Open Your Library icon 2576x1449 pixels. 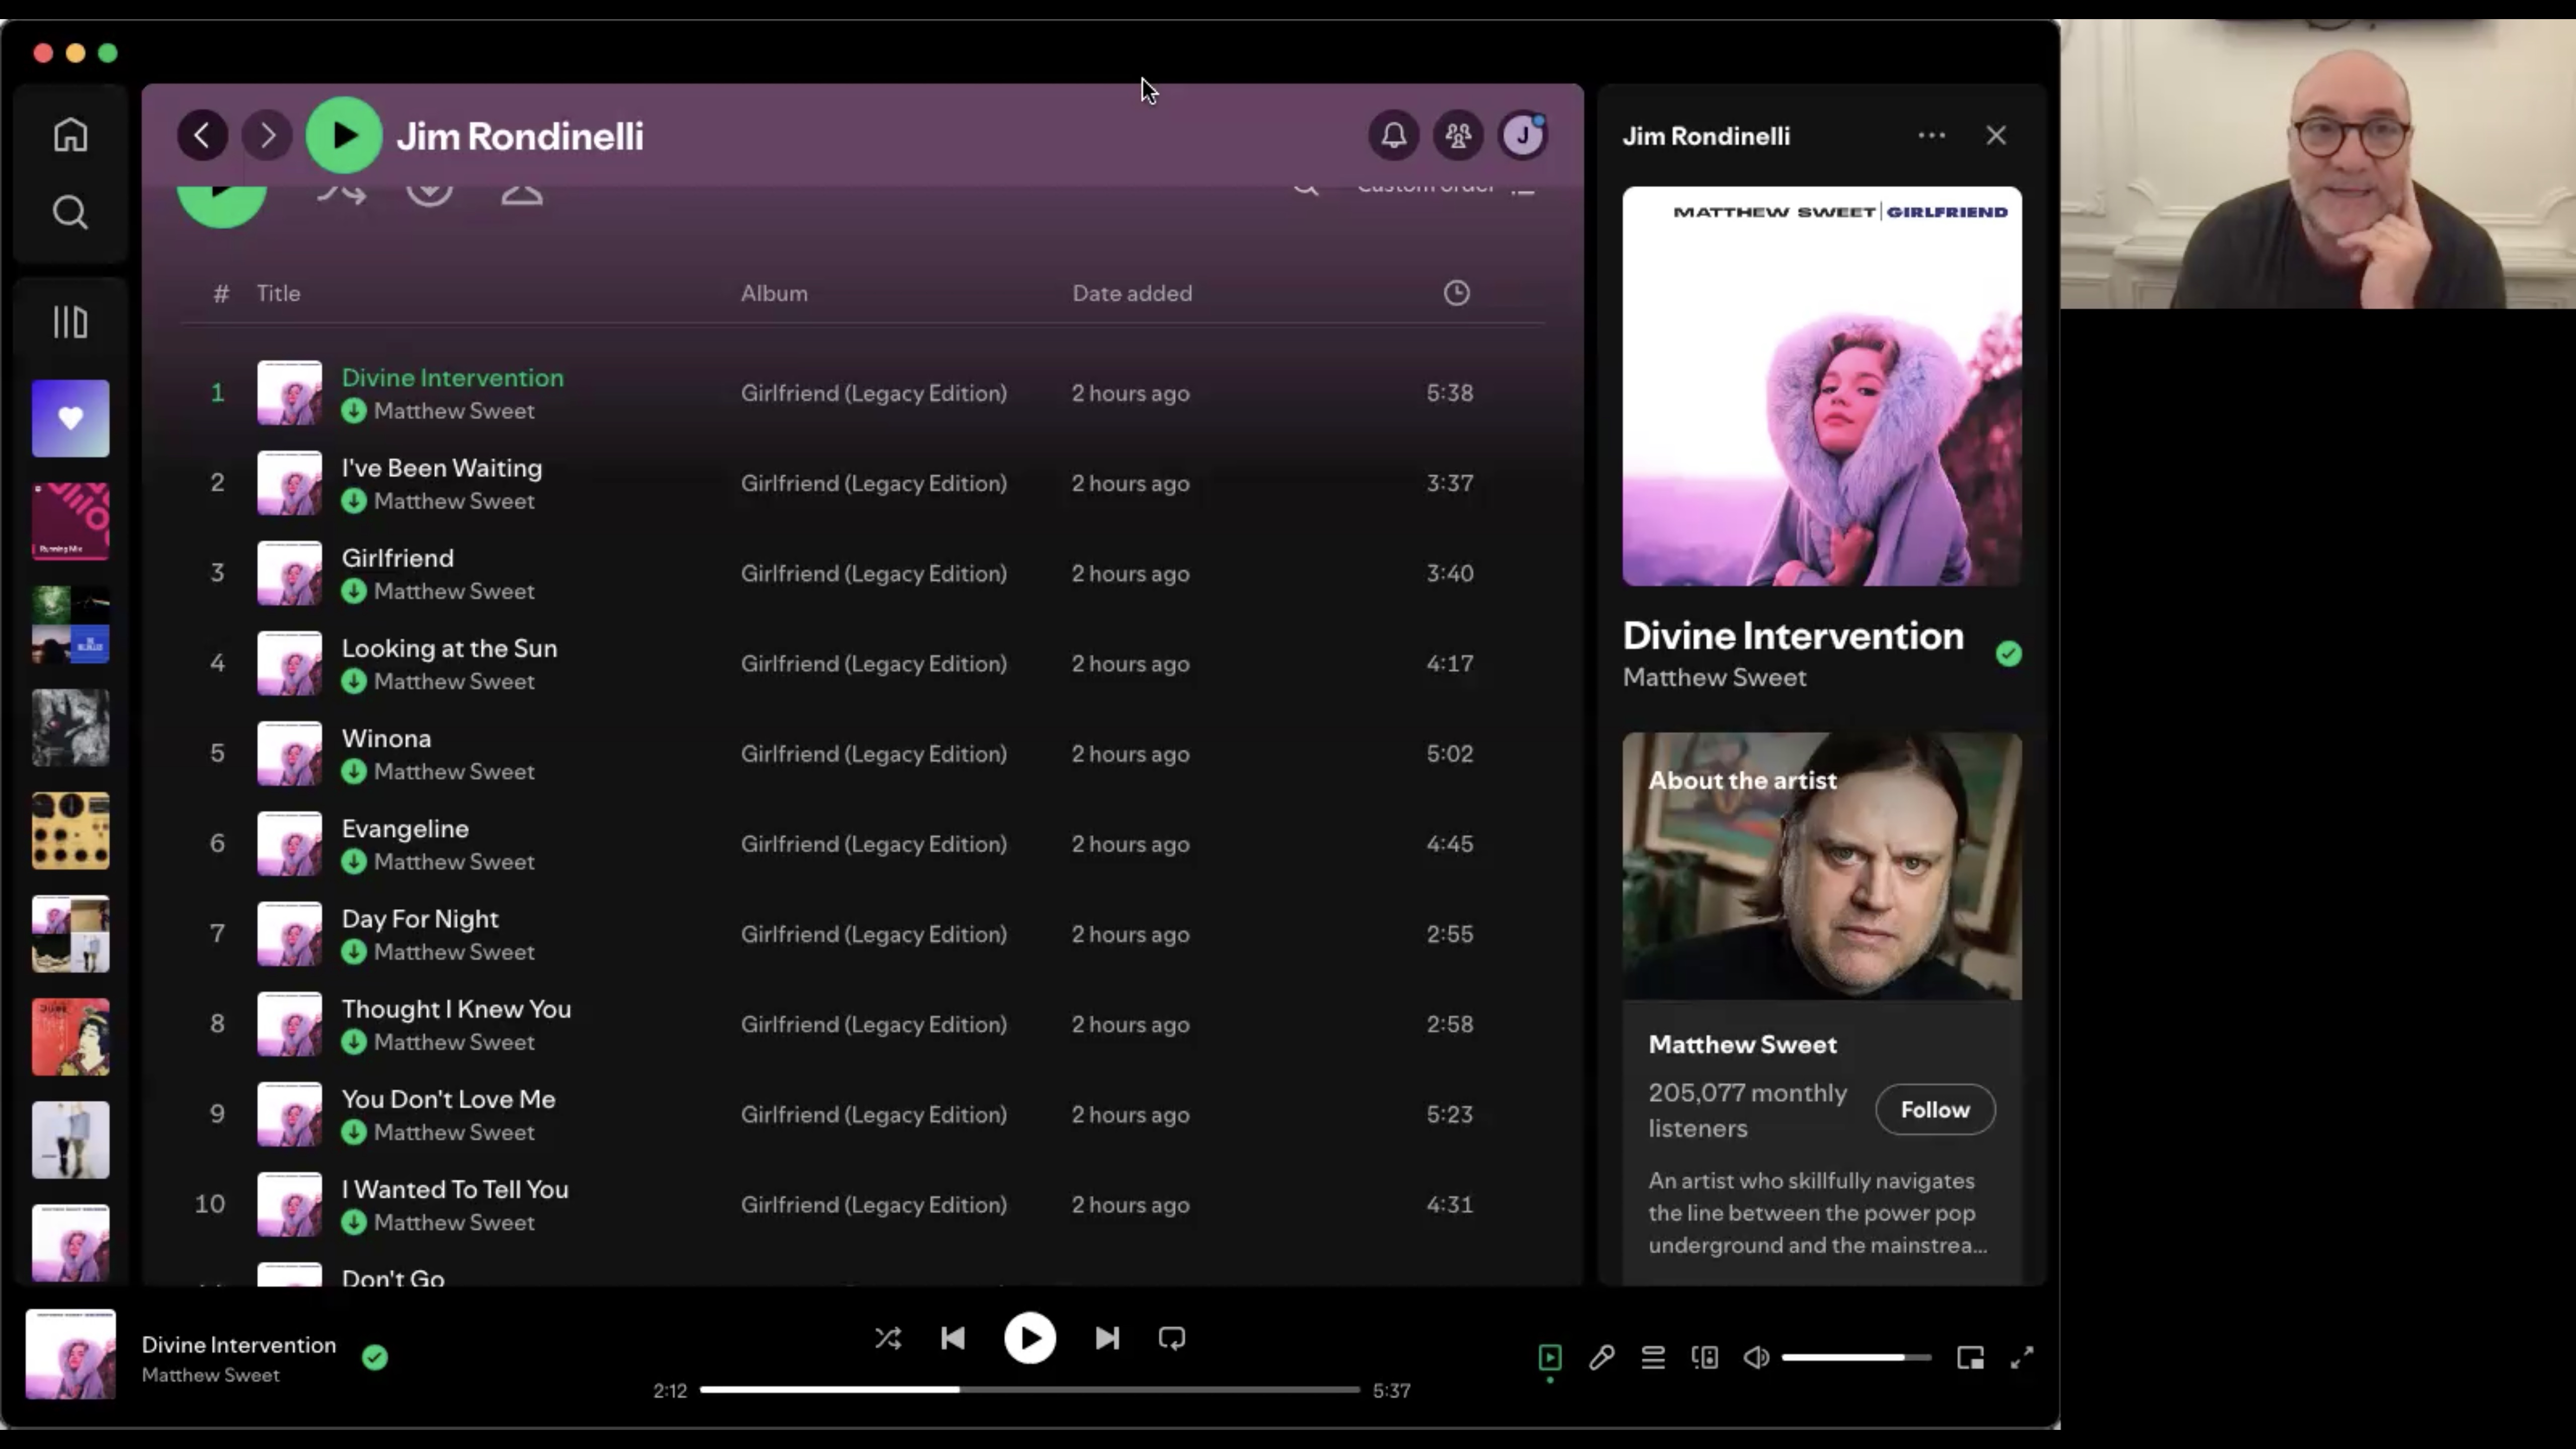coord(70,322)
